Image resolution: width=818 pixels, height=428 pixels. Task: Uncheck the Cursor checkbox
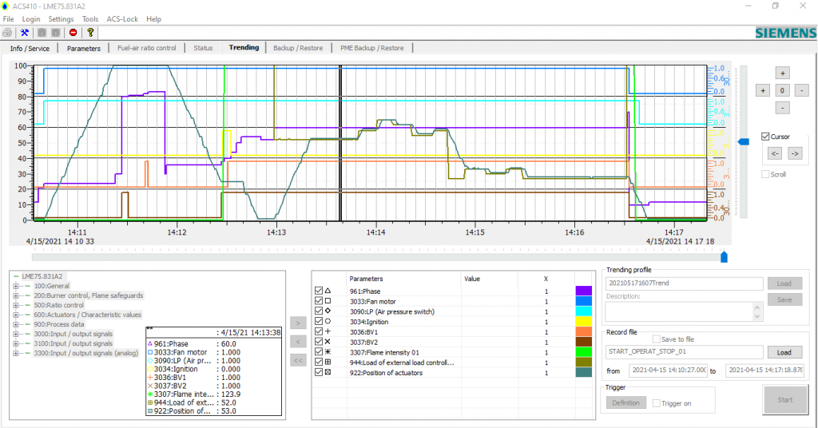click(x=766, y=137)
